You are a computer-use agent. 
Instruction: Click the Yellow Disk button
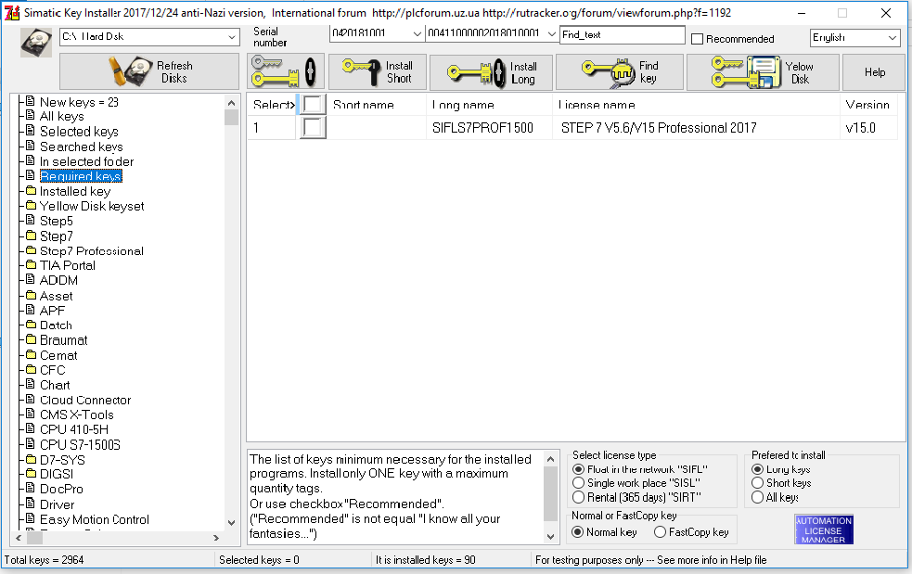click(x=763, y=72)
